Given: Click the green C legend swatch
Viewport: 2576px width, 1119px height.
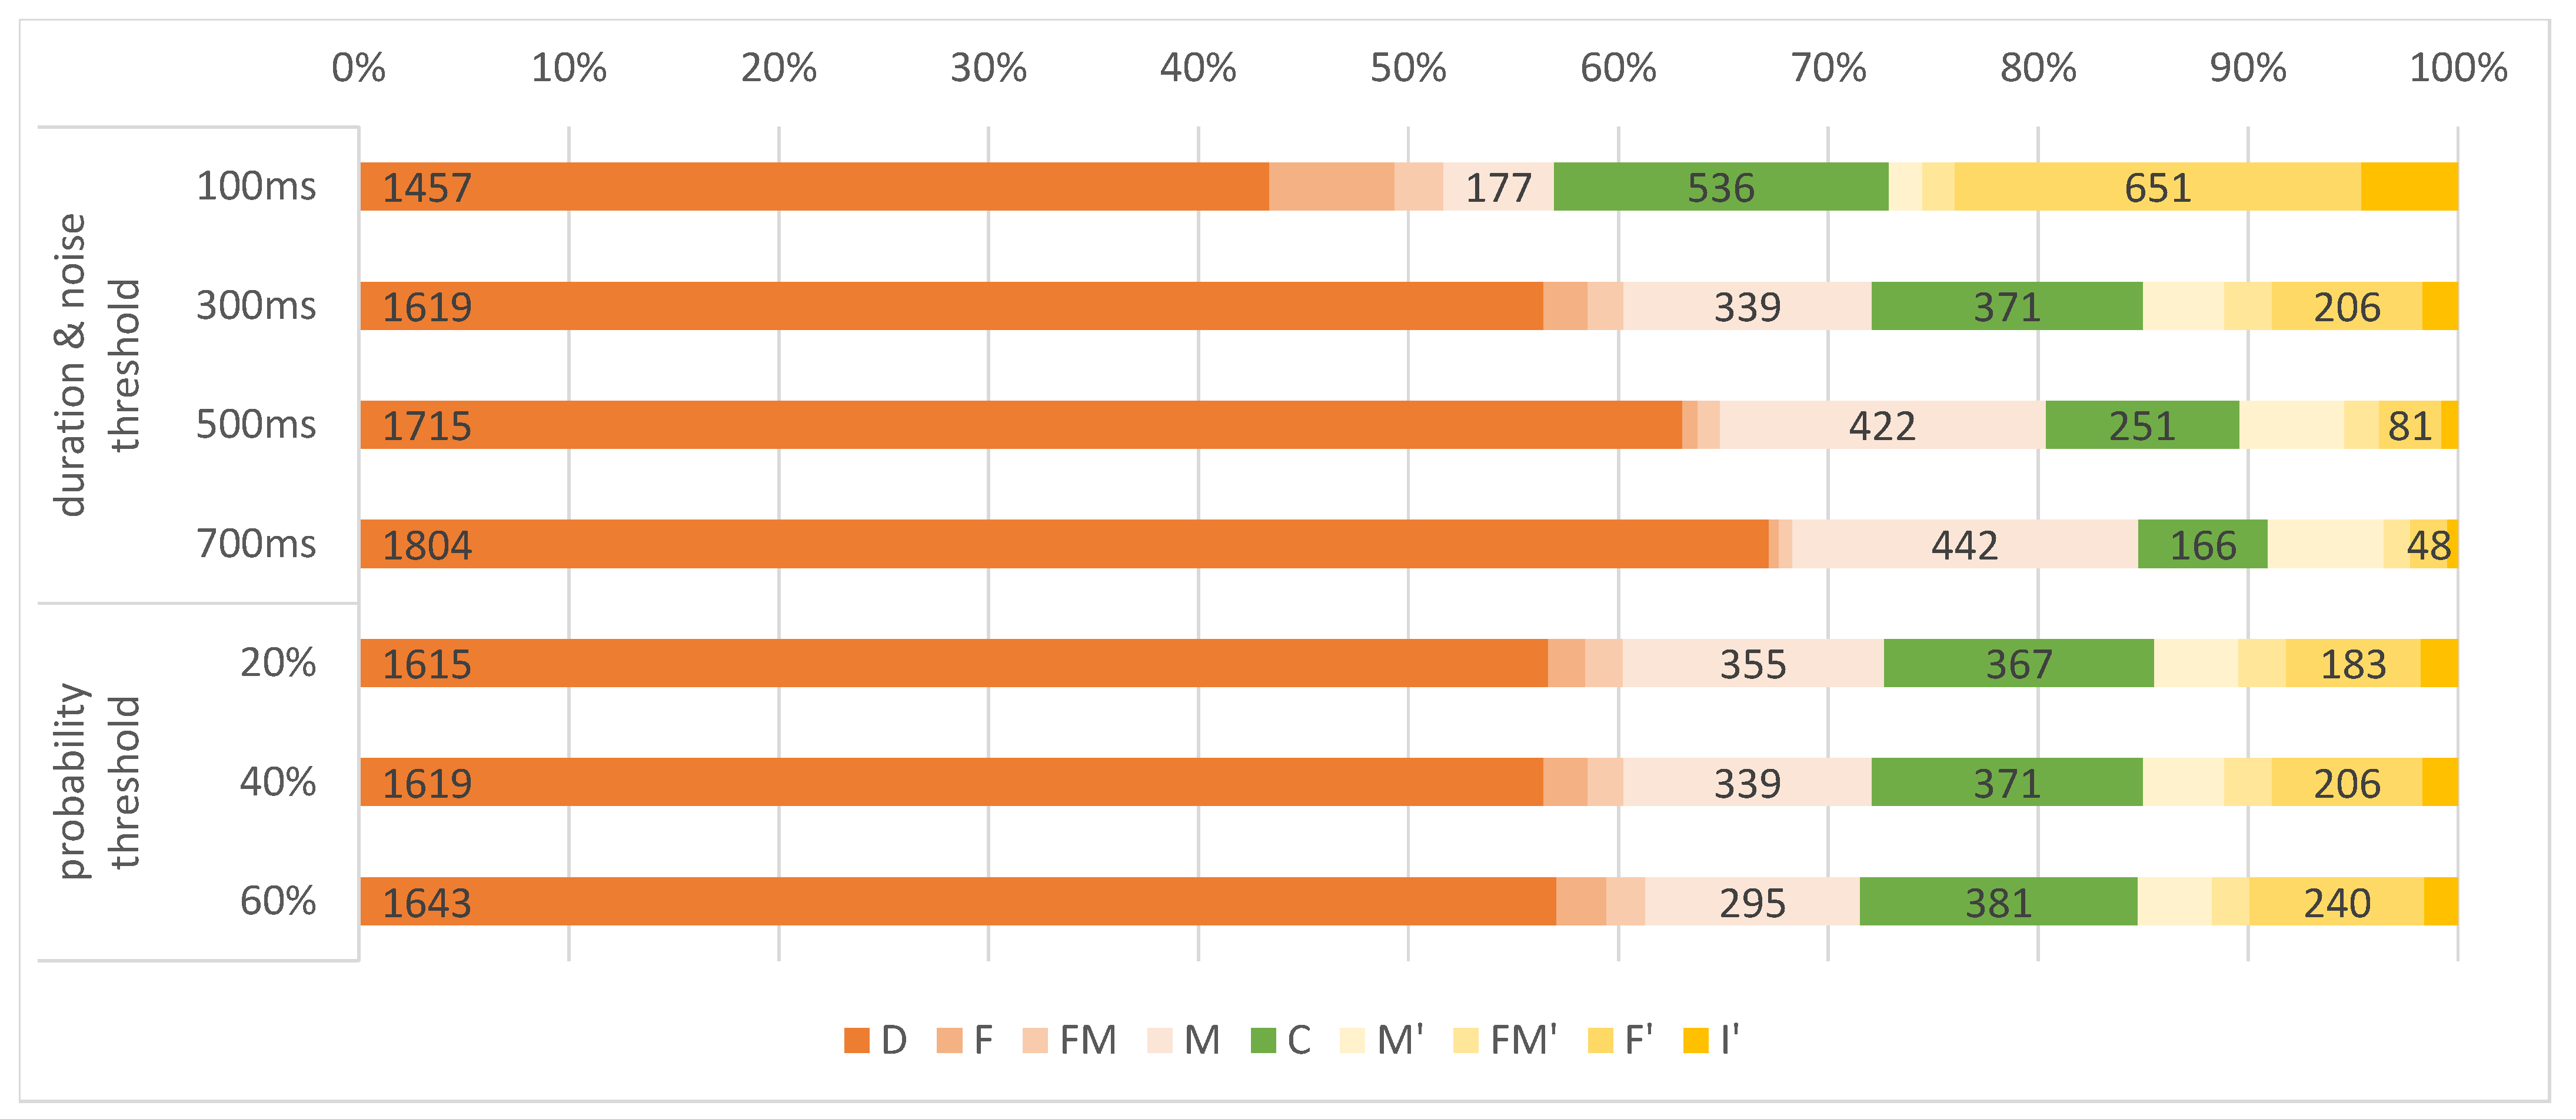Looking at the screenshot, I should click(1263, 1041).
